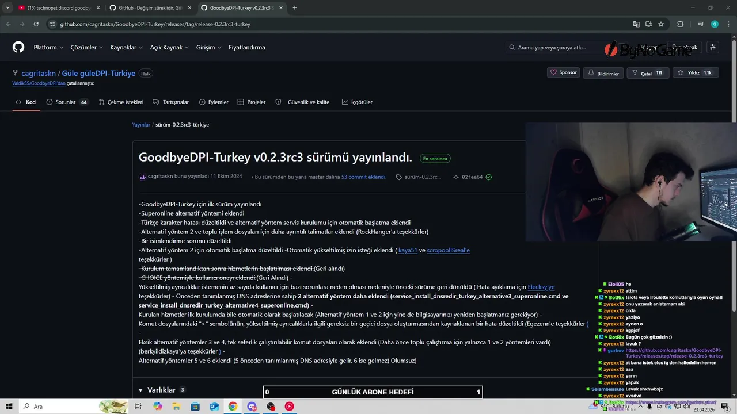Open Copilot from the taskbar
This screenshot has height=414, width=737.
[158, 407]
